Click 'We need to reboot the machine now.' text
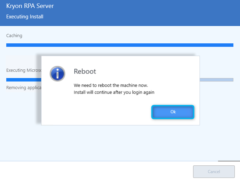Image resolution: width=240 pixels, height=180 pixels. [x=111, y=85]
